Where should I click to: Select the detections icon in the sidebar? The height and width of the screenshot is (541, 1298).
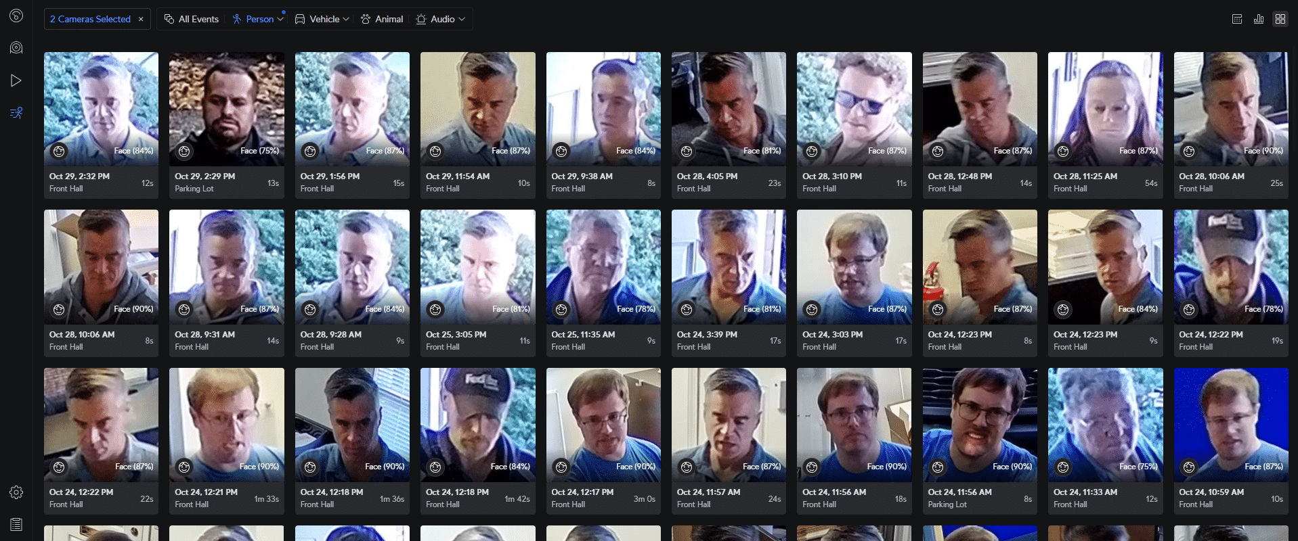(x=16, y=113)
